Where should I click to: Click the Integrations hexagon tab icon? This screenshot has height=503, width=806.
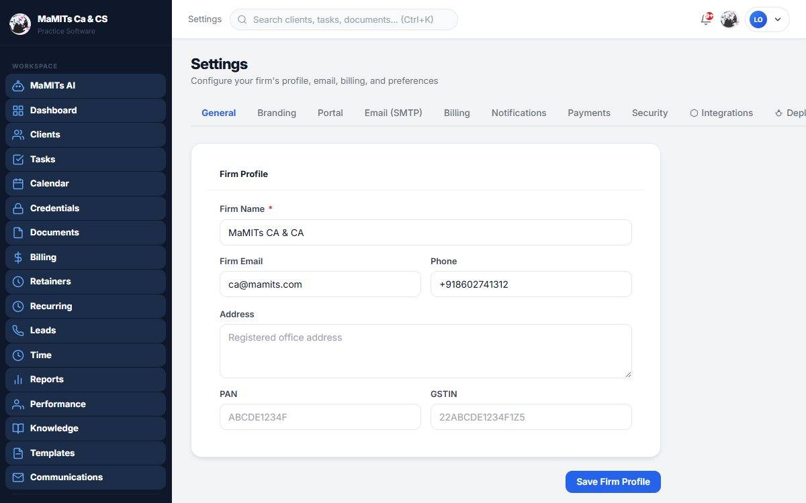click(694, 113)
